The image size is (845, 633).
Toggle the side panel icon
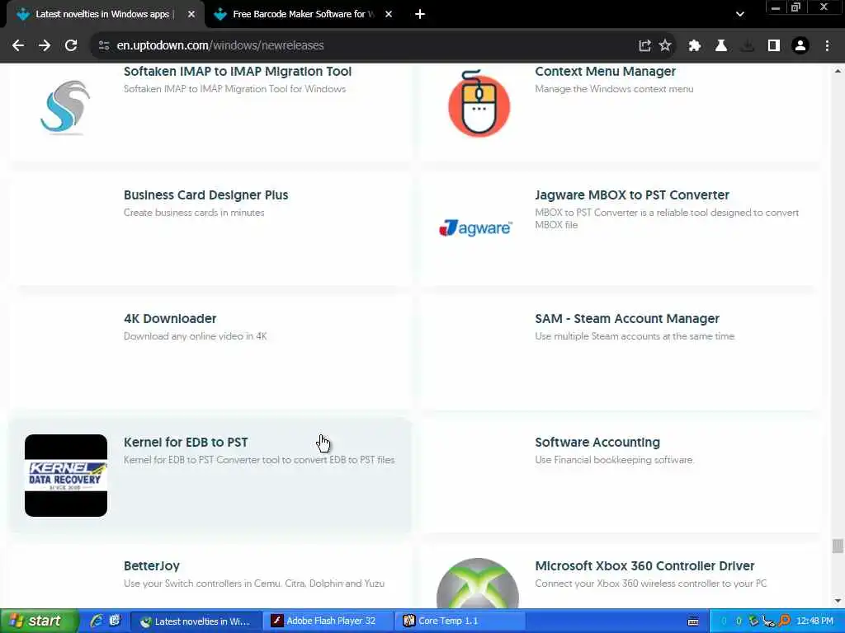point(774,46)
